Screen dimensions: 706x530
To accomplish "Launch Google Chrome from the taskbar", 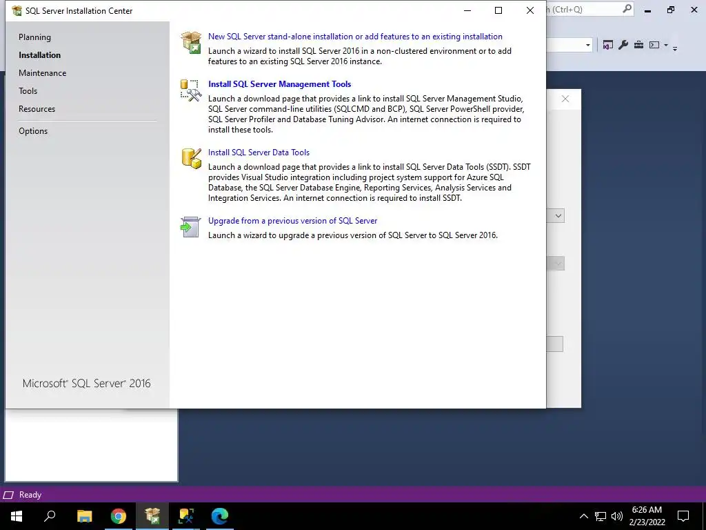I will pos(119,516).
